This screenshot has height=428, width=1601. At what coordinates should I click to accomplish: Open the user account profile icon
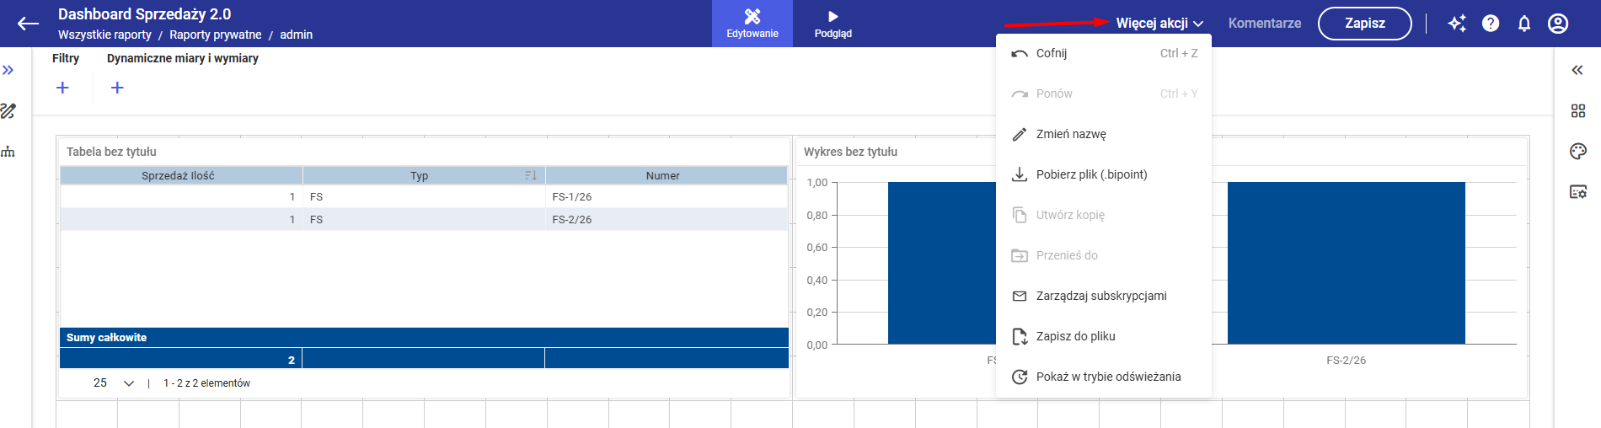(x=1558, y=24)
